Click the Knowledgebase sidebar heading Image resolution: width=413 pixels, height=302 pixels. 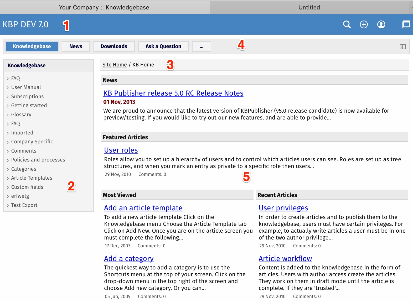27,65
